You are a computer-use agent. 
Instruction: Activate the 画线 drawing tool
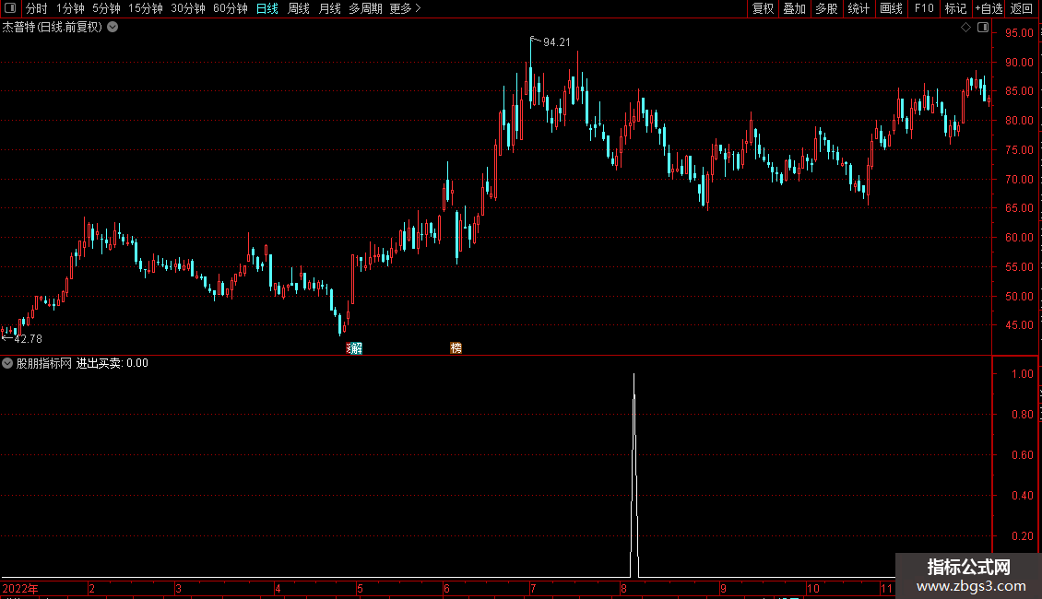891,8
